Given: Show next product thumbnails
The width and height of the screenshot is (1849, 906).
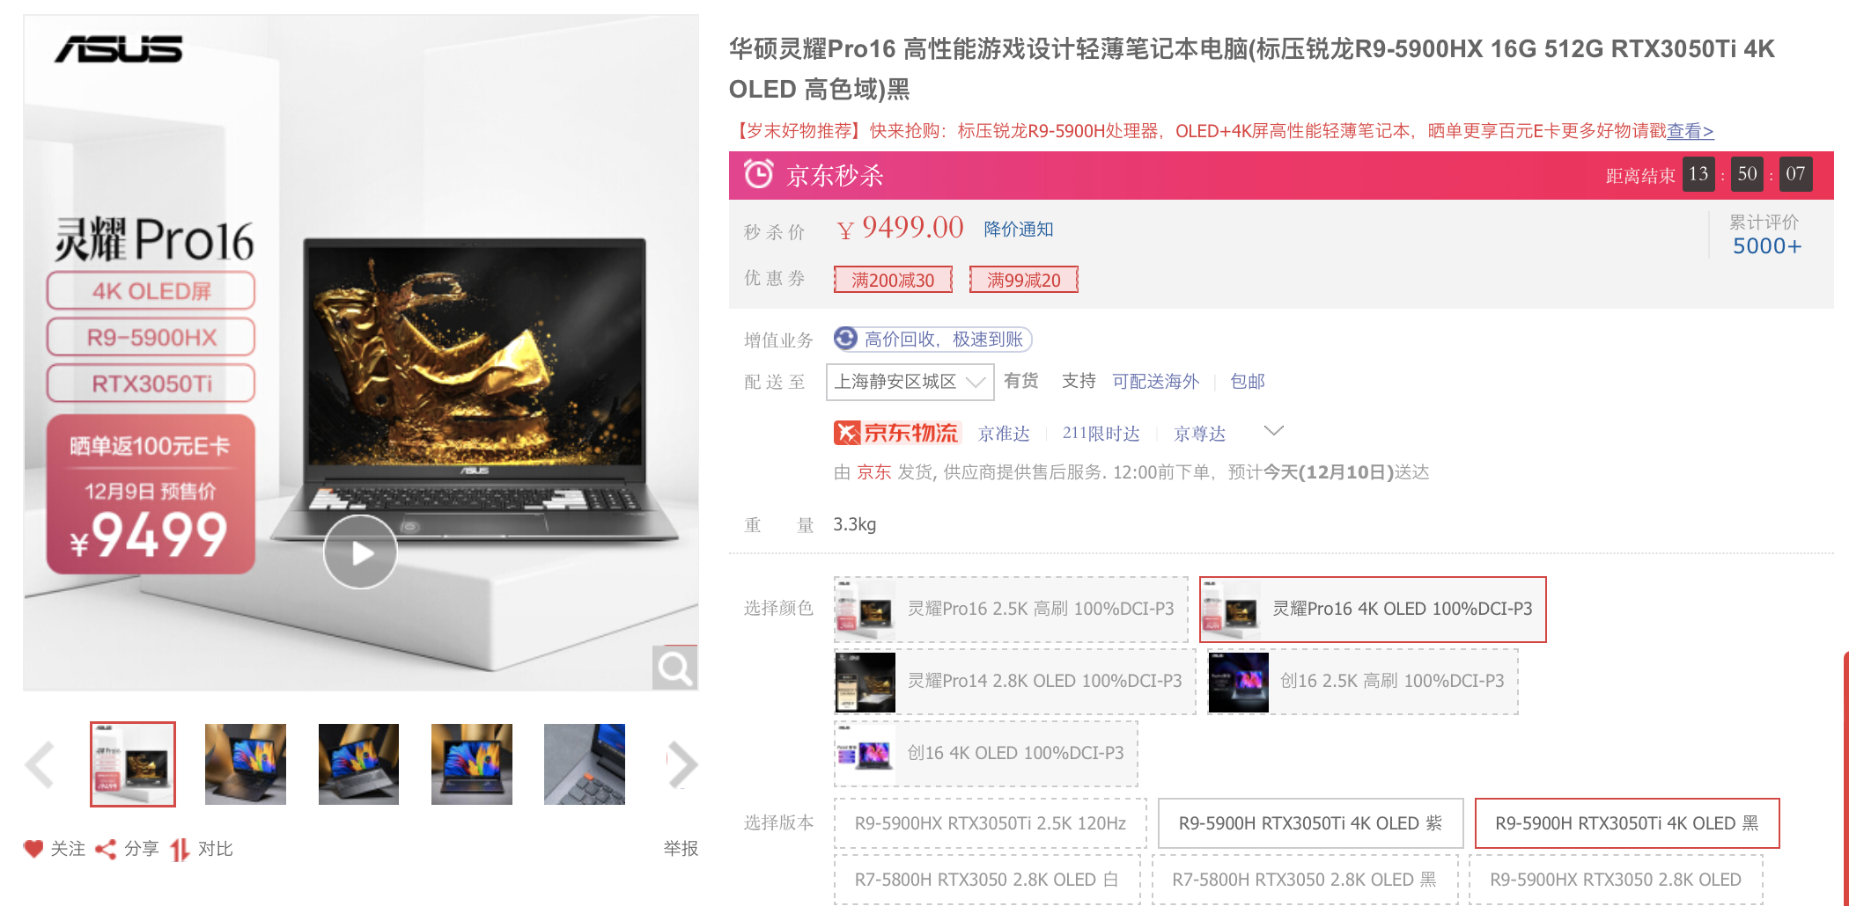Looking at the screenshot, I should 682,764.
